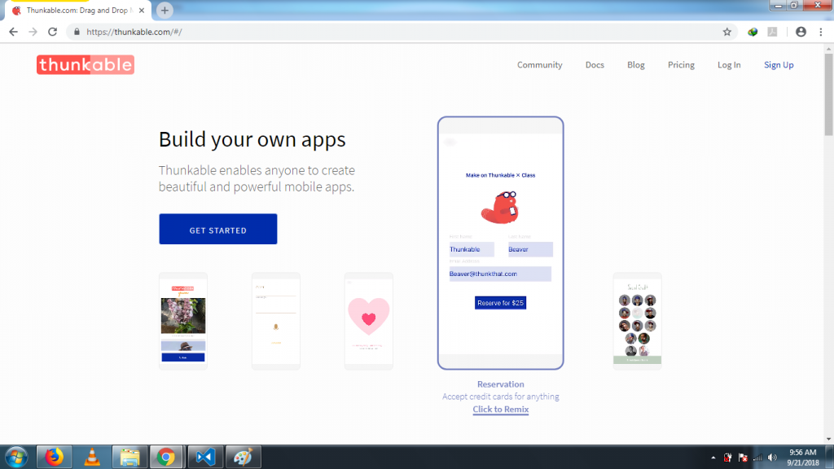This screenshot has width=834, height=469.
Task: Click the scrollbar down arrow
Action: [828, 439]
